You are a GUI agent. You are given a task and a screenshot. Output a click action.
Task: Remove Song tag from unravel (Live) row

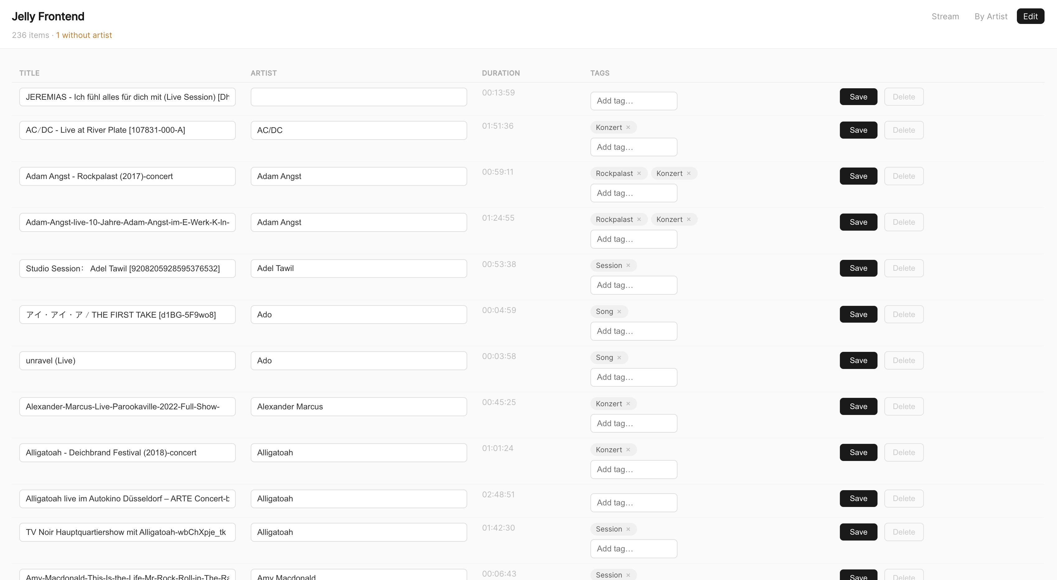coord(619,357)
